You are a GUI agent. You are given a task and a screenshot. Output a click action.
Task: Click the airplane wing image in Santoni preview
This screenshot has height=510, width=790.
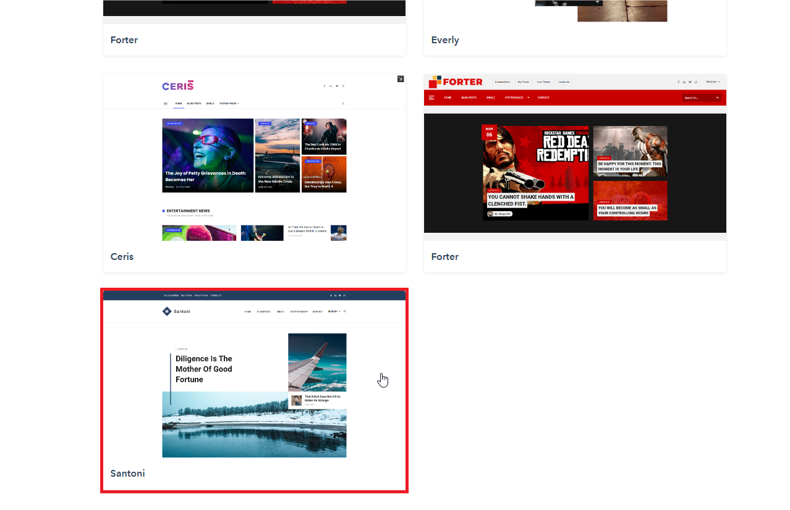click(x=317, y=362)
